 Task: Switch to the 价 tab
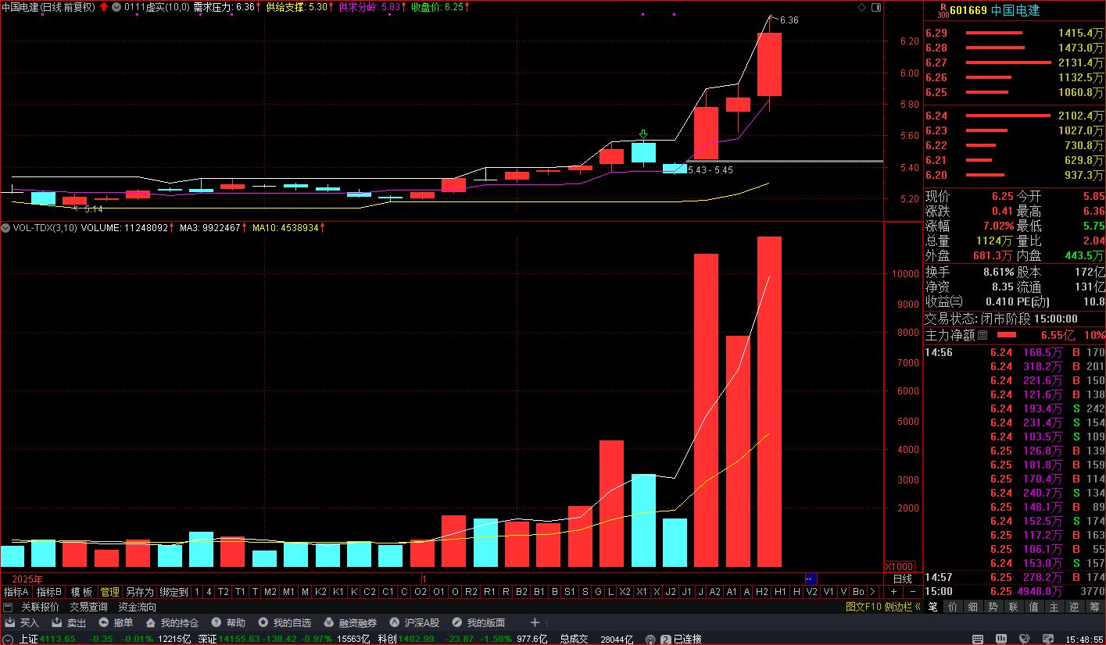pyautogui.click(x=952, y=607)
